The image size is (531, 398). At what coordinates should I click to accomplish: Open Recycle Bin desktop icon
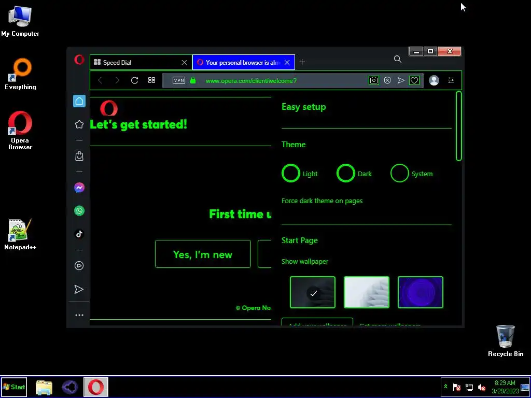tap(506, 341)
